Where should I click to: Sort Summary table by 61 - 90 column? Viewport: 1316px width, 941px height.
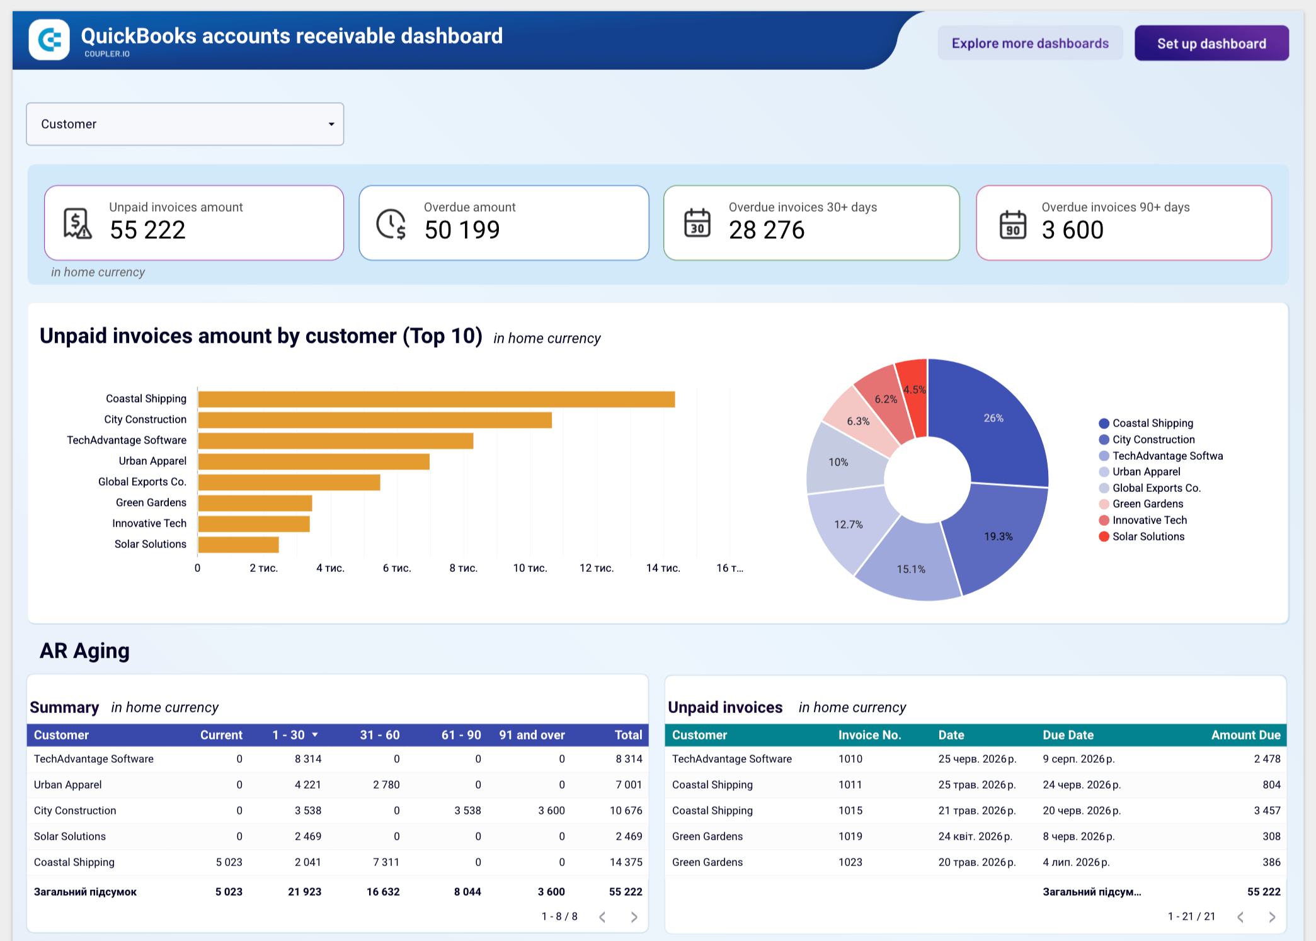[461, 735]
